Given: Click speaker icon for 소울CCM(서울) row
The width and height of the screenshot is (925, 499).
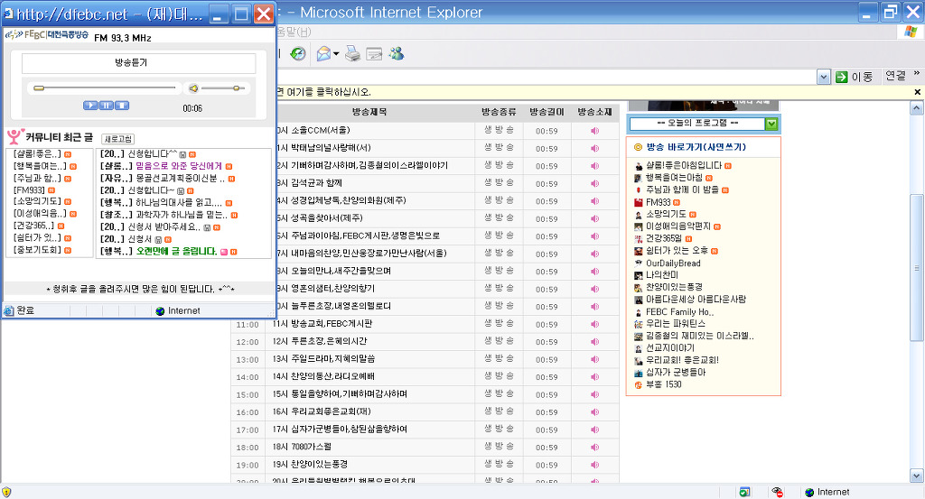Looking at the screenshot, I should [x=594, y=131].
